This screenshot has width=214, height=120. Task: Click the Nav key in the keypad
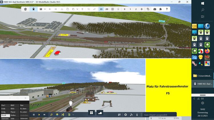(x=24, y=105)
